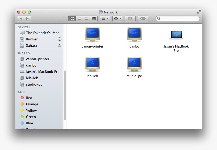Switch to list view
Screen dimensions: 217x150
point(79,18)
